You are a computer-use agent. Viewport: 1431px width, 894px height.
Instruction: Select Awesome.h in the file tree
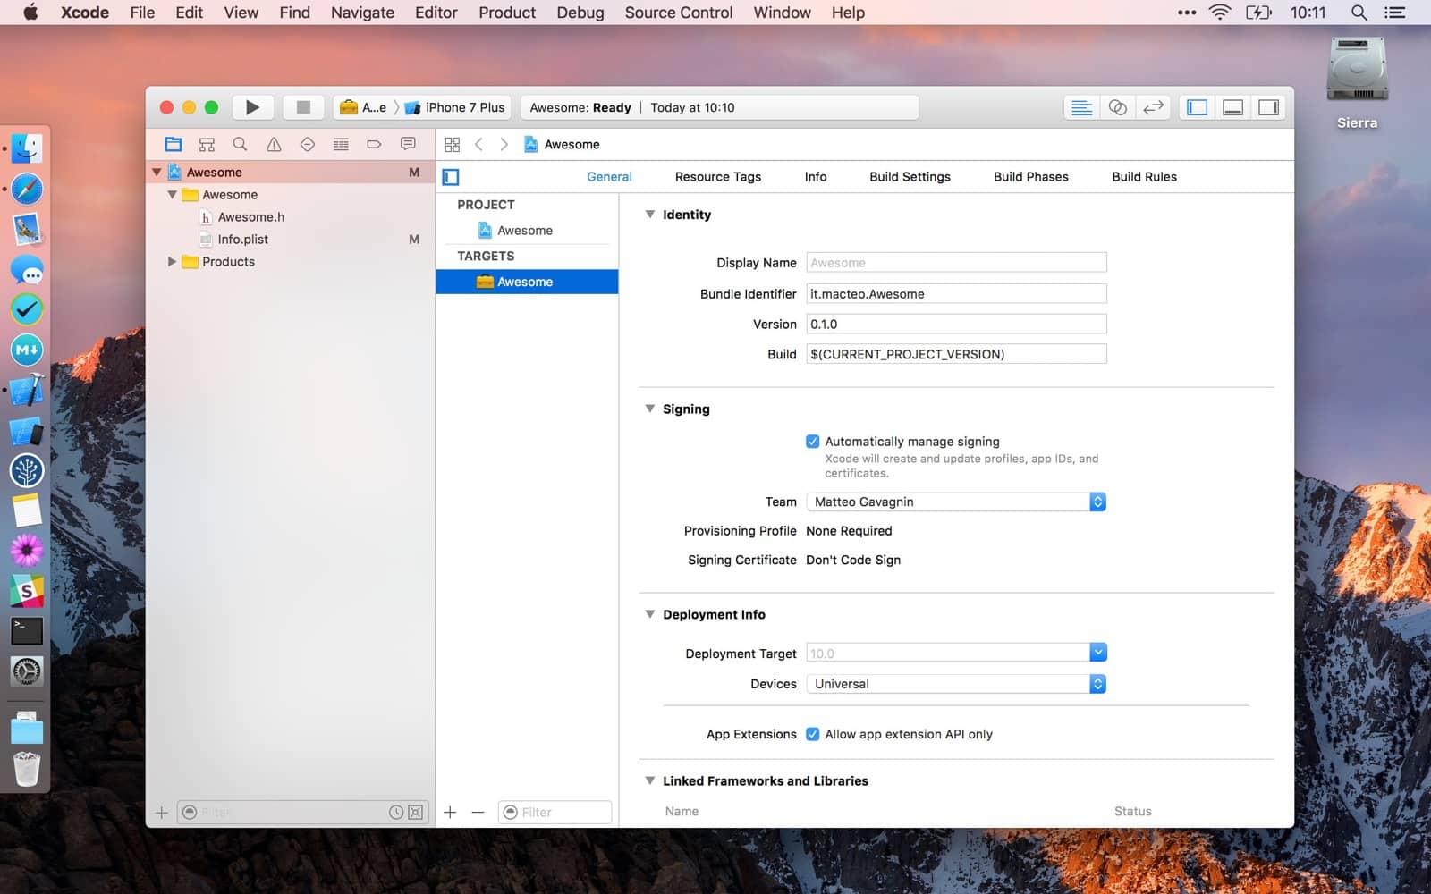click(x=250, y=217)
